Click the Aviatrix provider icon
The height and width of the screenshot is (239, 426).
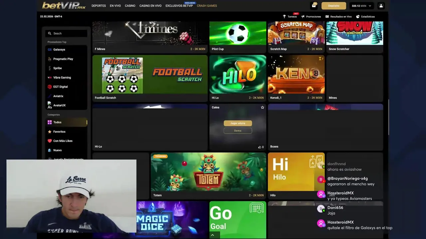coord(50,96)
